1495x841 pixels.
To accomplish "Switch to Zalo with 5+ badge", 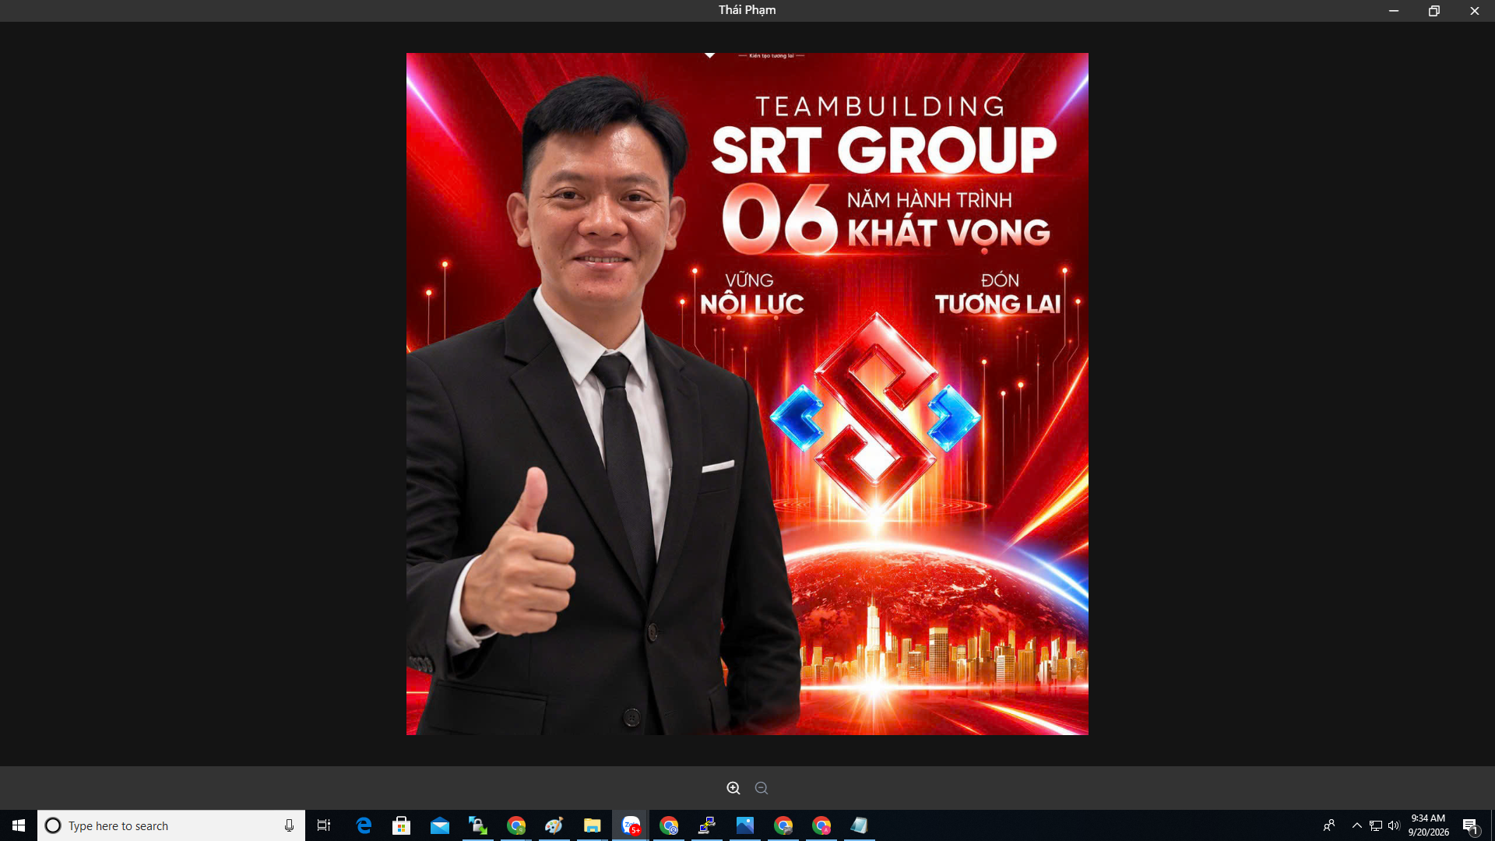I will point(631,825).
